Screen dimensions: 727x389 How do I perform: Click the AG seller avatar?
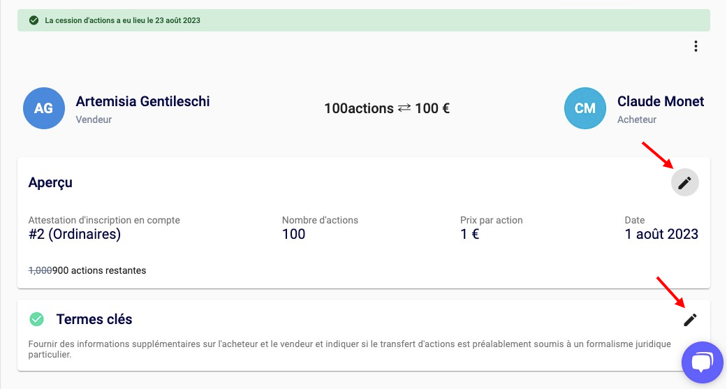[43, 108]
